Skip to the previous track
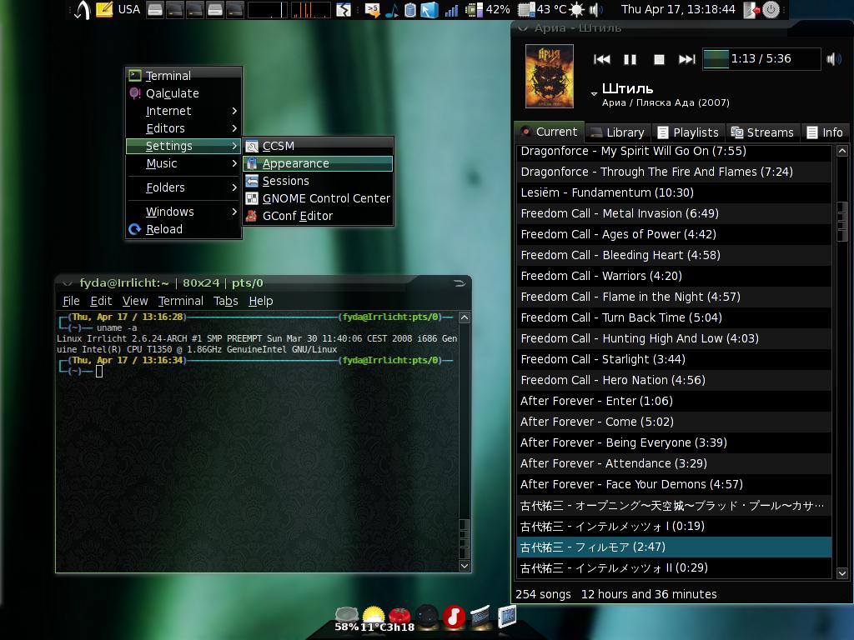 pos(601,59)
